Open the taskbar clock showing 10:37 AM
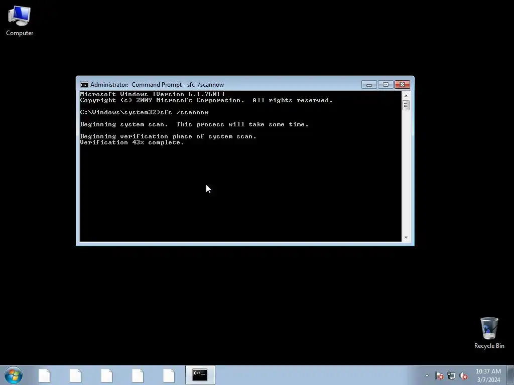Image resolution: width=514 pixels, height=385 pixels. click(x=488, y=375)
